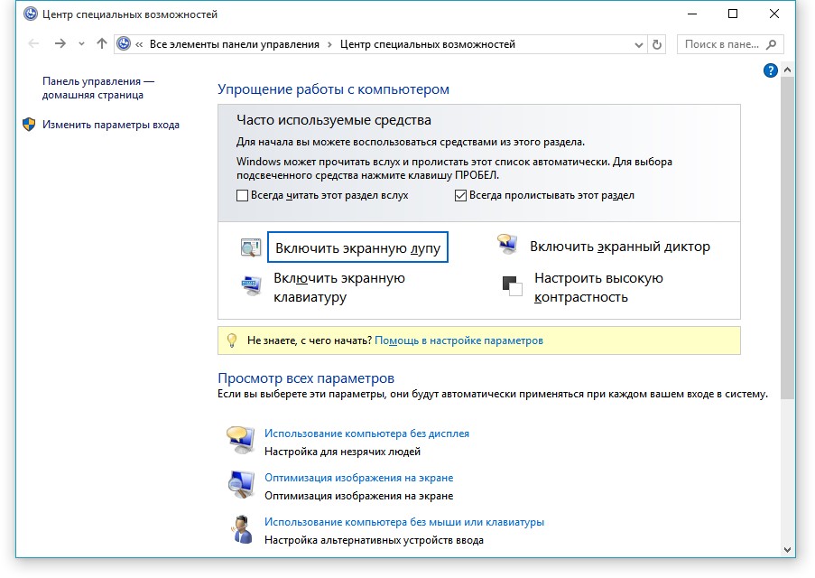Screen dimensions: 815x578
Task: Expand the recent locations chevron near navigation arrows
Action: pyautogui.click(x=81, y=44)
